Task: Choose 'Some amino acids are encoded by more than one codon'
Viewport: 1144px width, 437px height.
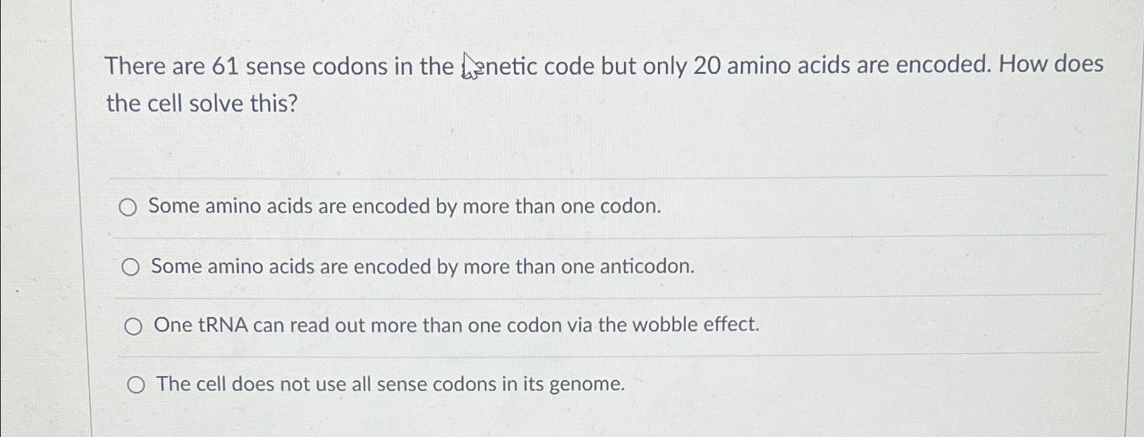Action: pyautogui.click(x=405, y=206)
